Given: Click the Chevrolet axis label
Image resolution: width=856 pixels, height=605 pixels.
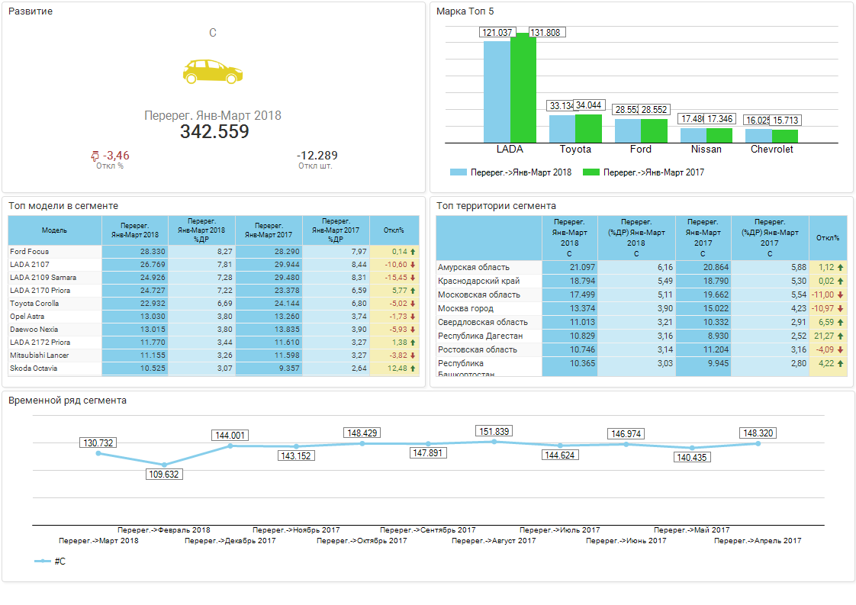Looking at the screenshot, I should (x=771, y=150).
